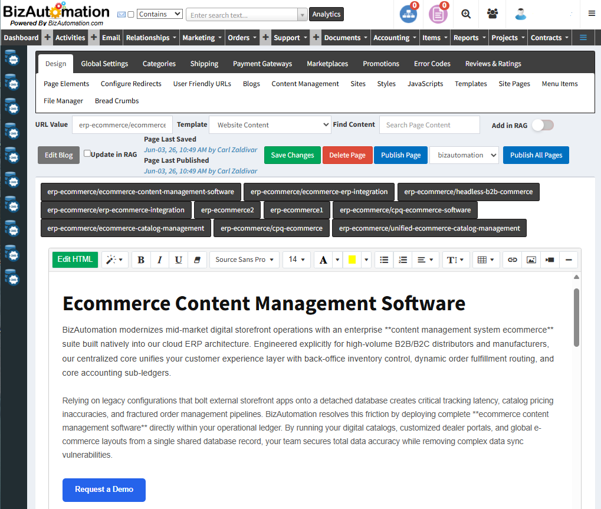The width and height of the screenshot is (601, 509).
Task: Switch to the Global Settings tab
Action: (104, 64)
